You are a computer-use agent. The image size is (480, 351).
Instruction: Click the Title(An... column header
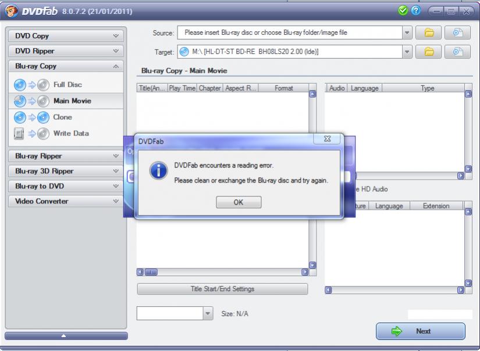tap(152, 88)
